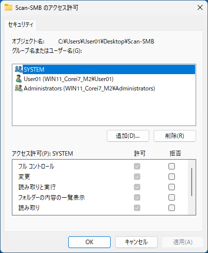Open the セキュリティ tab
This screenshot has height=253, width=208.
point(21,25)
